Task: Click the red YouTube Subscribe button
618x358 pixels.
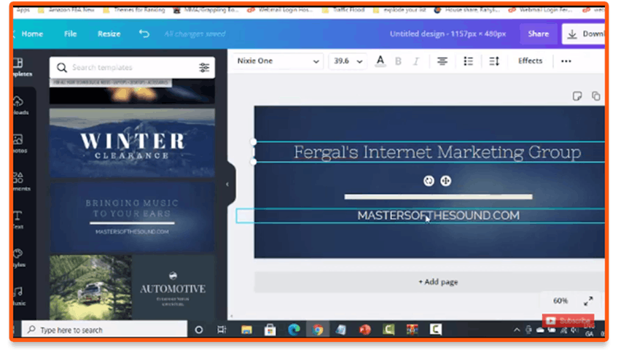Action: (568, 321)
